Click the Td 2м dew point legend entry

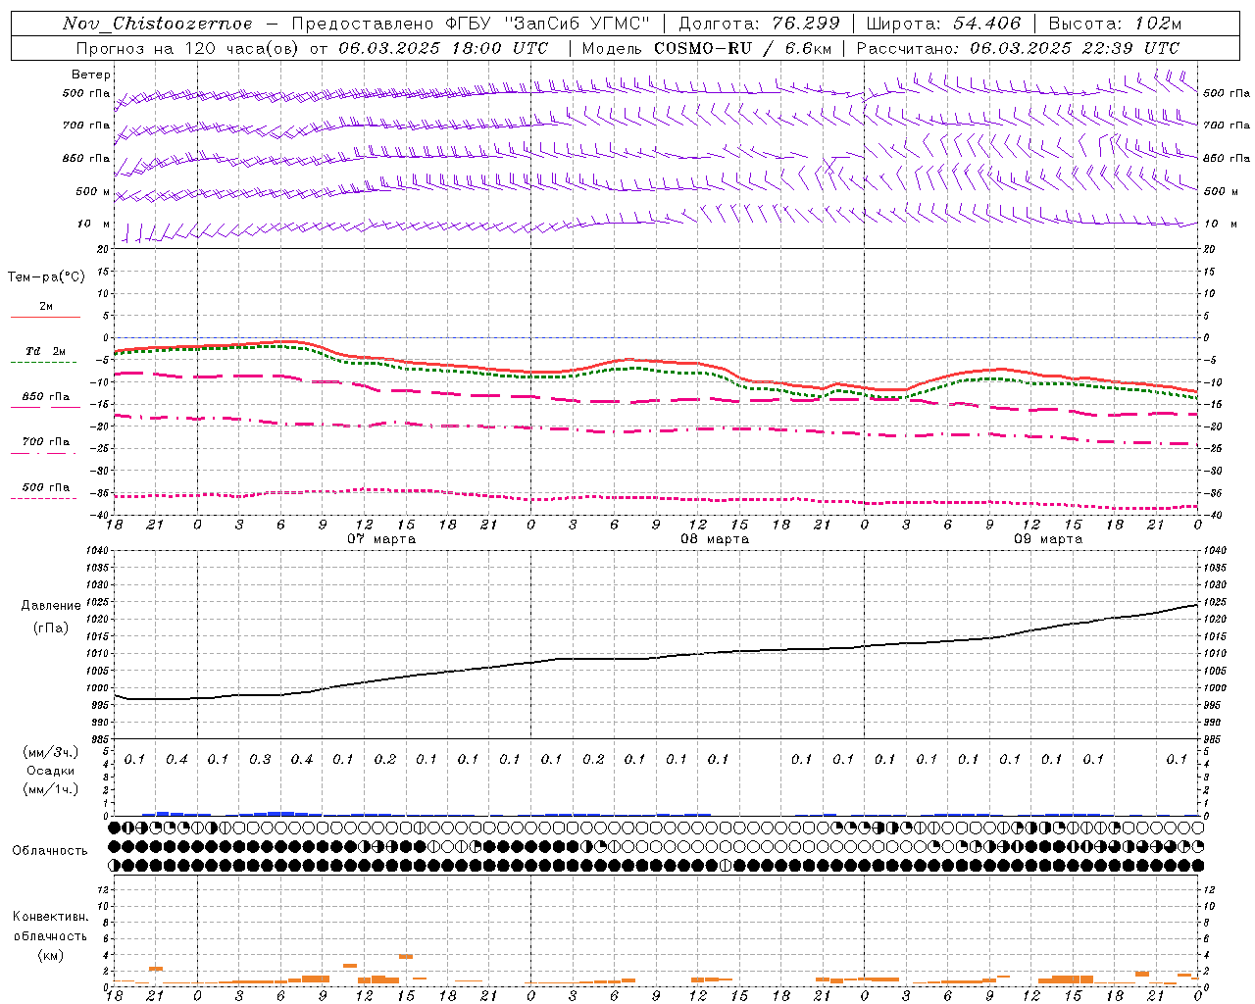point(46,351)
